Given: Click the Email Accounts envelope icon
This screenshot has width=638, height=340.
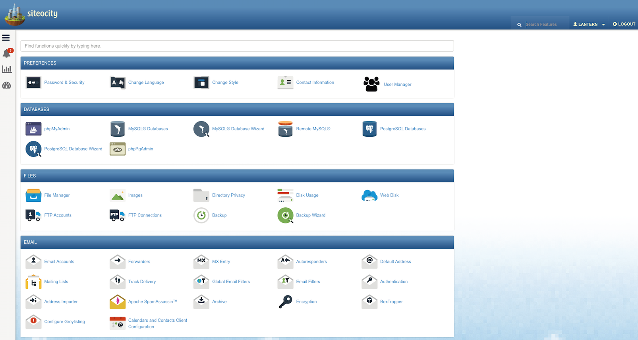Looking at the screenshot, I should pos(33,261).
